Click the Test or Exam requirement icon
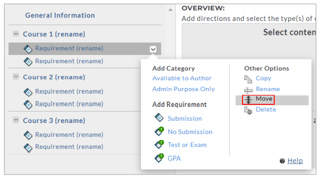The width and height of the screenshot is (320, 178). pos(159,144)
